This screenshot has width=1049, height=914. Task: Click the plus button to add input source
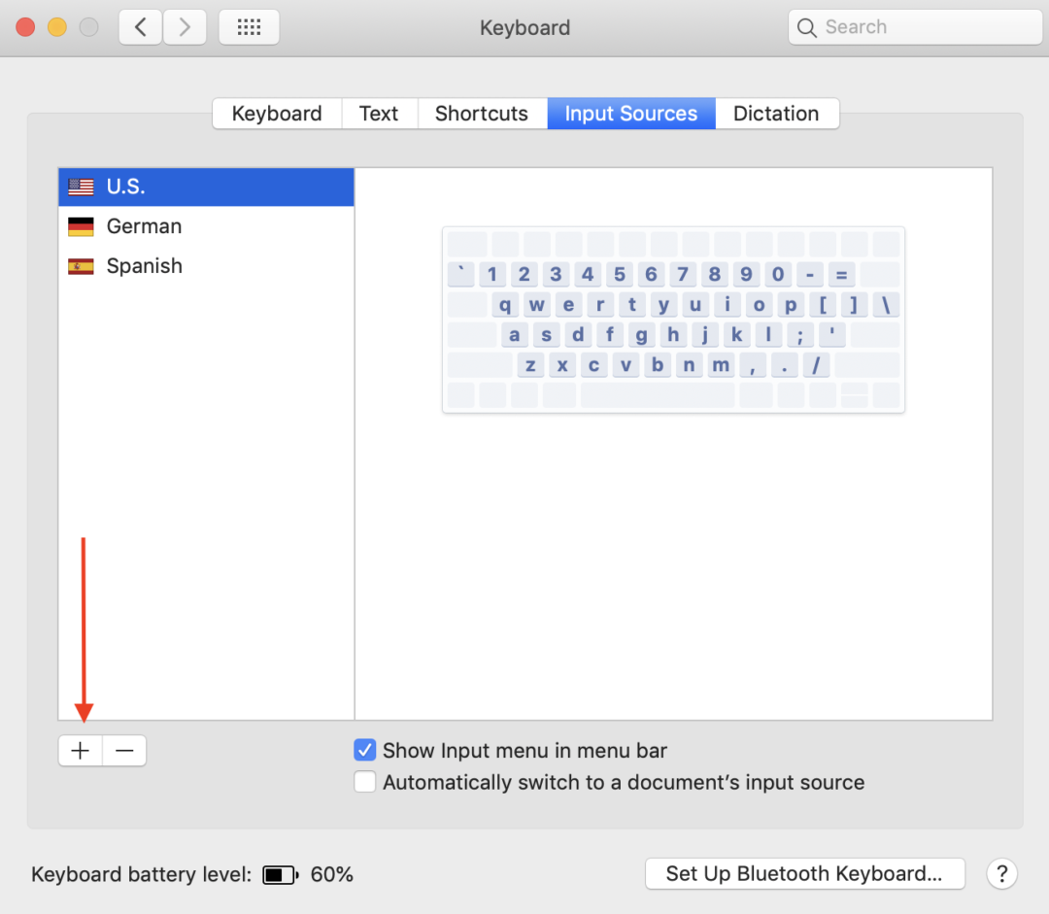[81, 751]
